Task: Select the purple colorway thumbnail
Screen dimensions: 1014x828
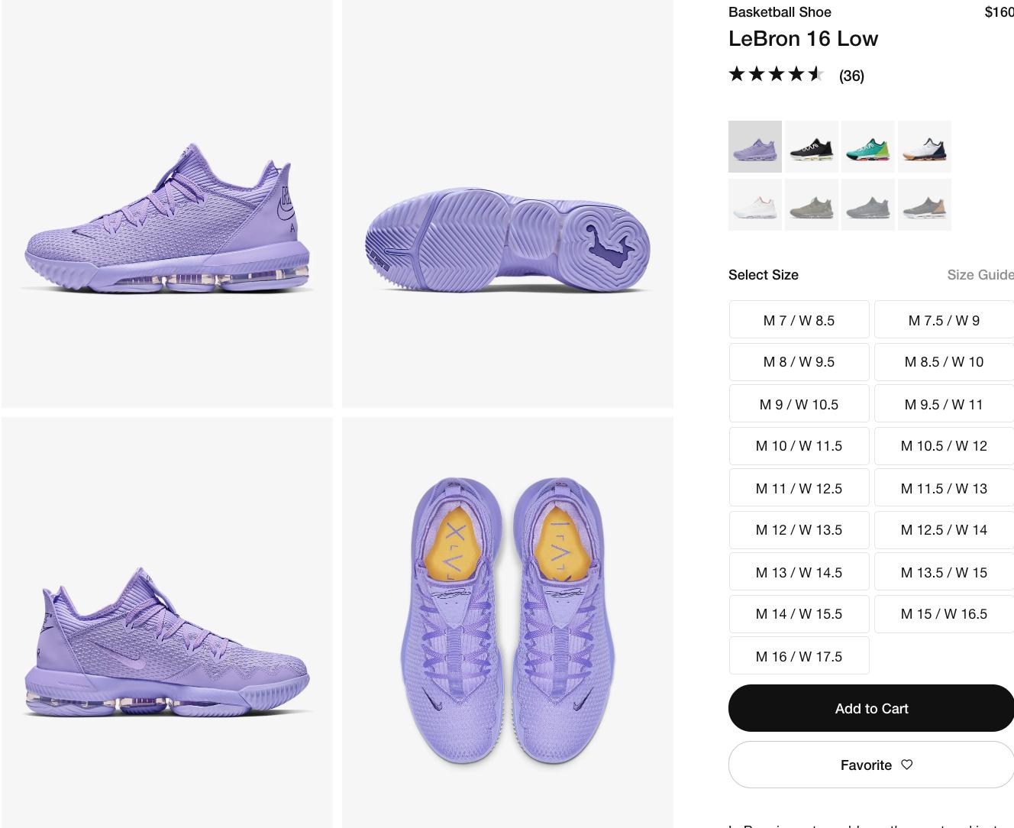Action: point(754,147)
